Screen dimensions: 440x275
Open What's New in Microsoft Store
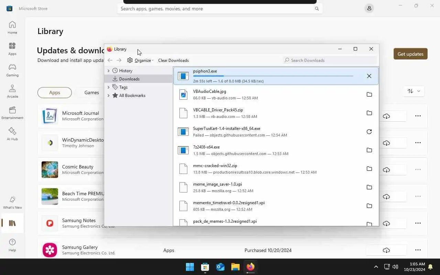click(12, 202)
